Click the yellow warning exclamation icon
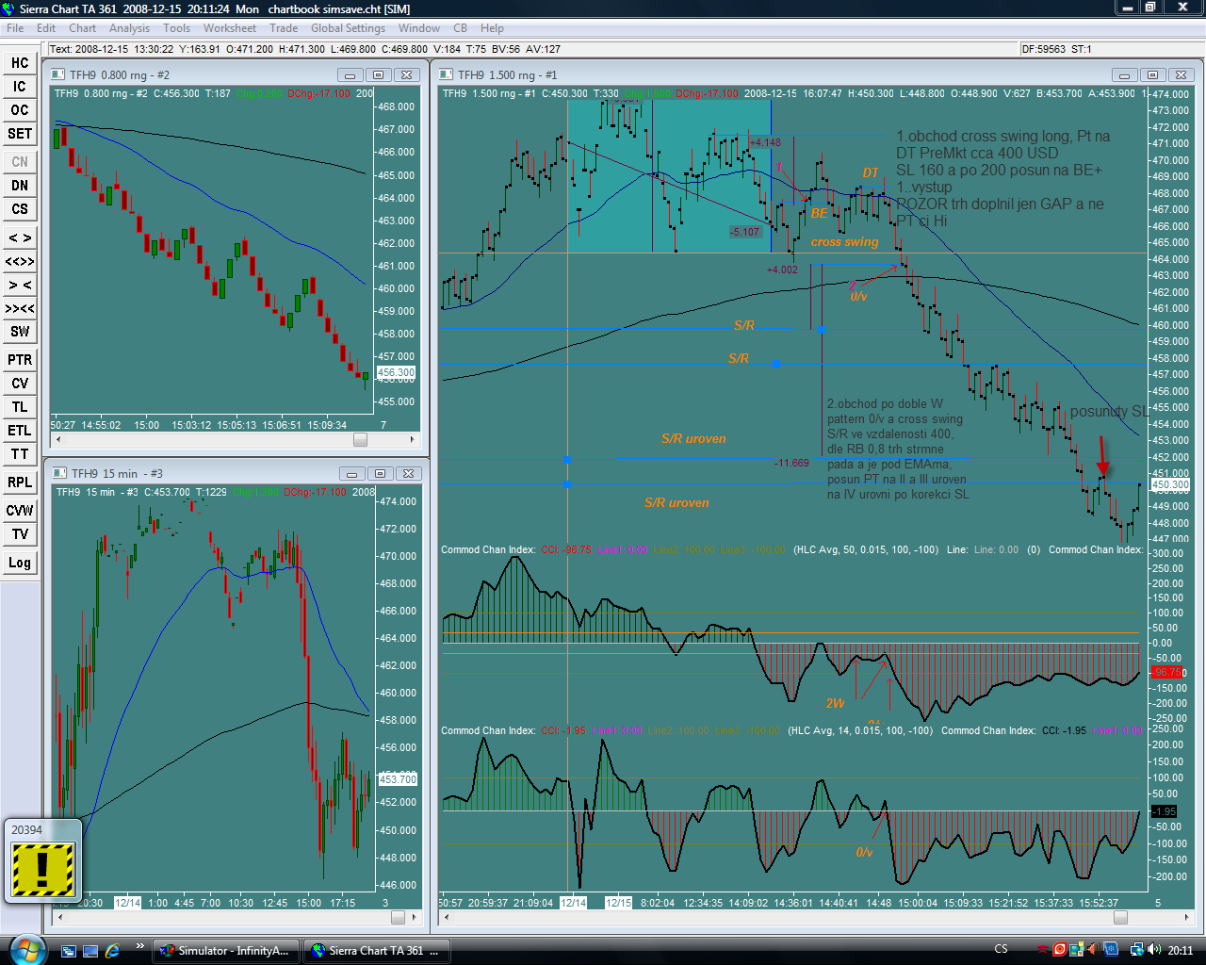 pyautogui.click(x=41, y=869)
